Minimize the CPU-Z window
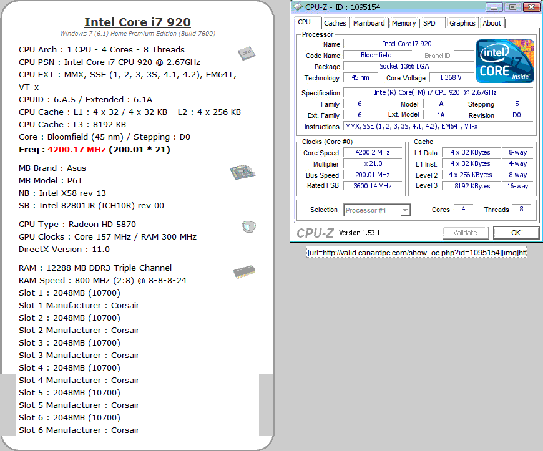 pyautogui.click(x=494, y=7)
